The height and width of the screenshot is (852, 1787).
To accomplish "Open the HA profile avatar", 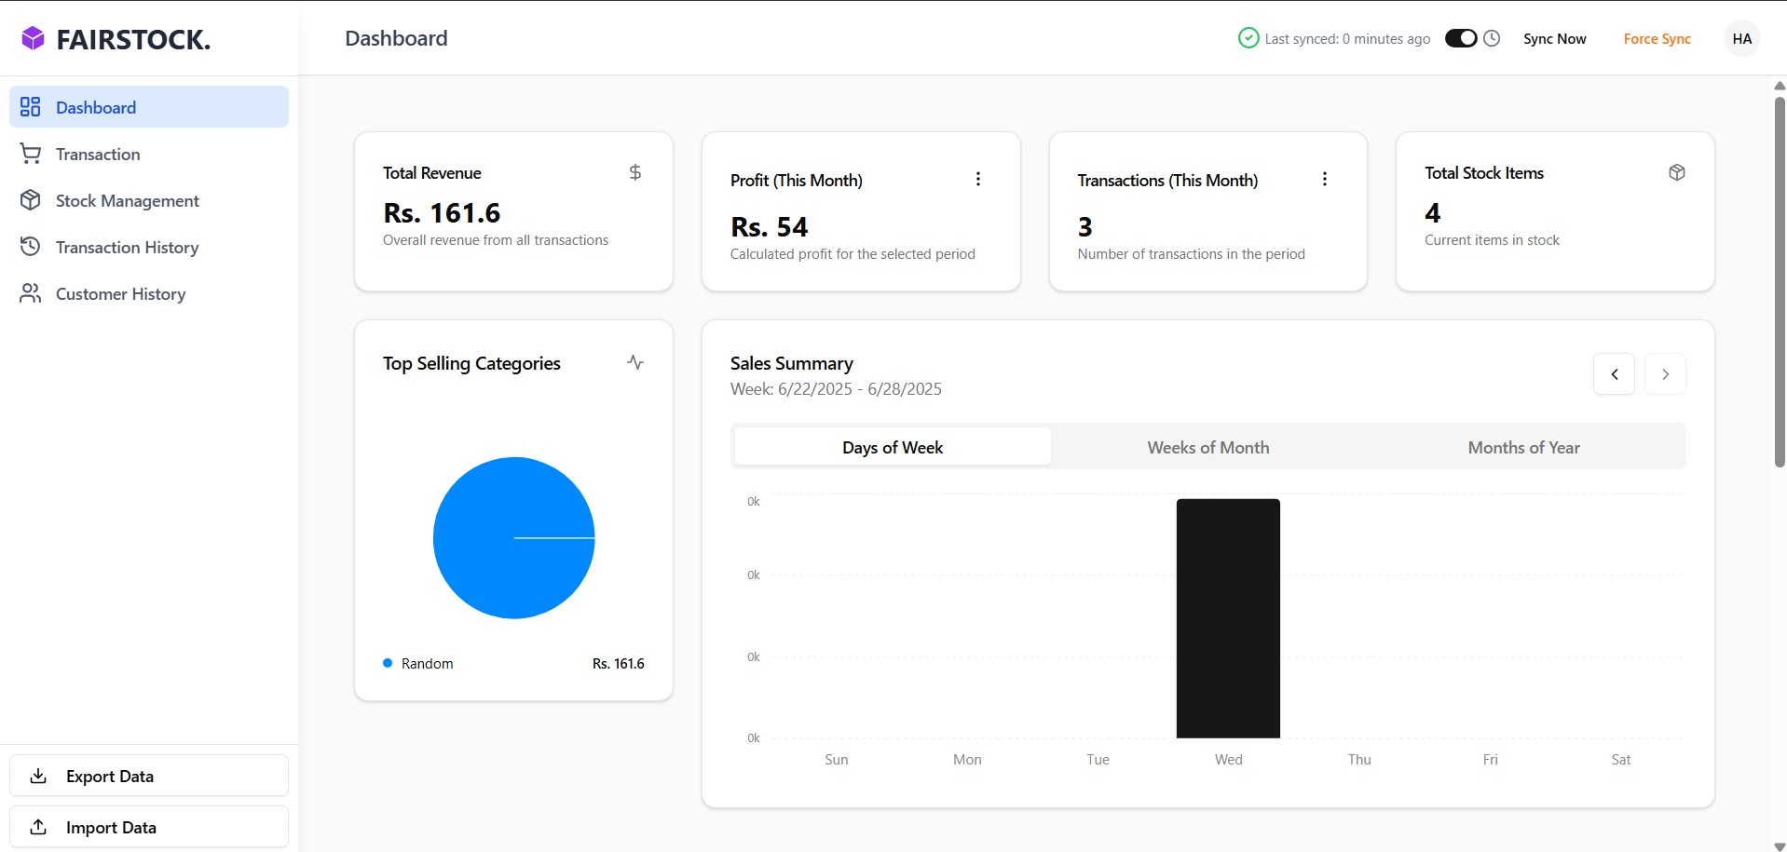I will (1741, 38).
